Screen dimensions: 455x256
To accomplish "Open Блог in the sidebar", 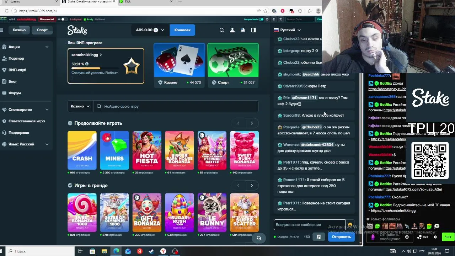I will pyautogui.click(x=13, y=81).
